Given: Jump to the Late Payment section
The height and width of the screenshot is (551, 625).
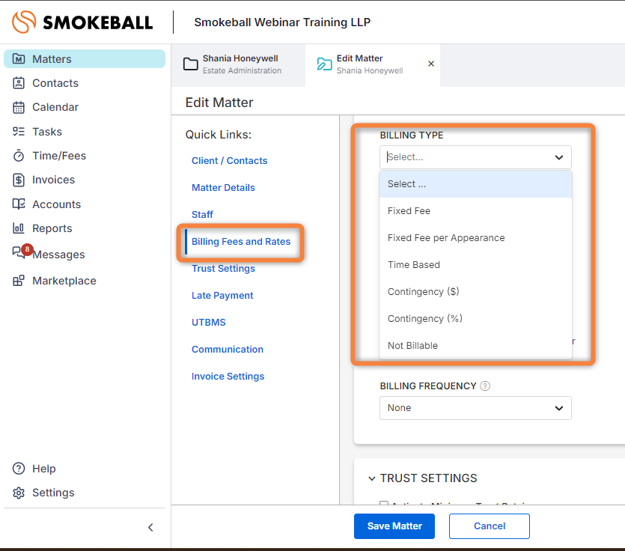Looking at the screenshot, I should click(x=222, y=296).
